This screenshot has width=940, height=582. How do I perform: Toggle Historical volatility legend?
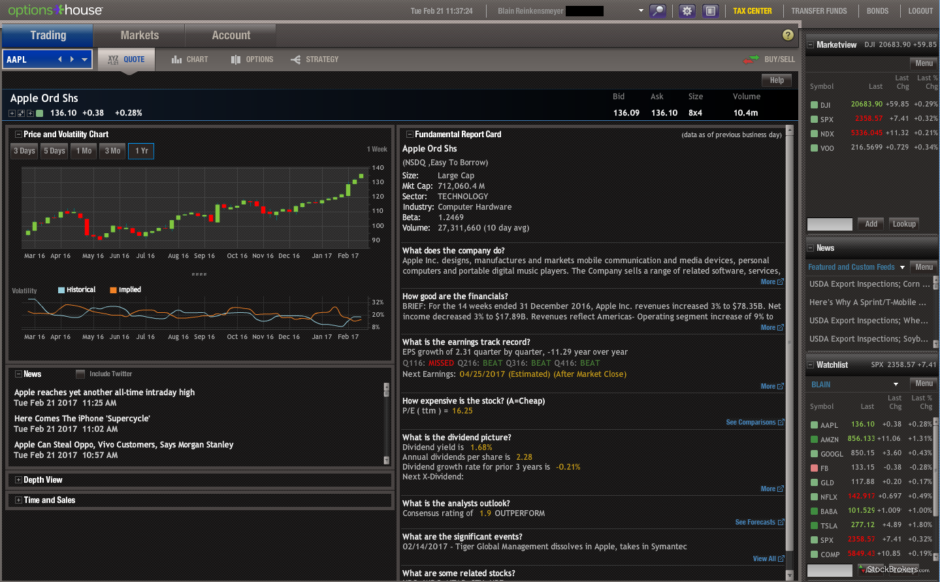coord(76,290)
